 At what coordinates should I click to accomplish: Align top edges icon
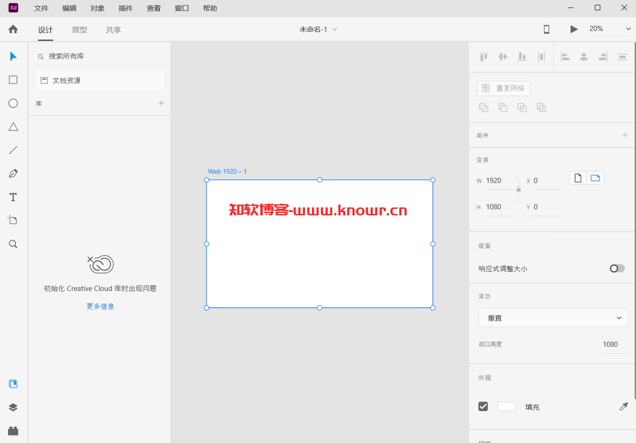click(484, 57)
